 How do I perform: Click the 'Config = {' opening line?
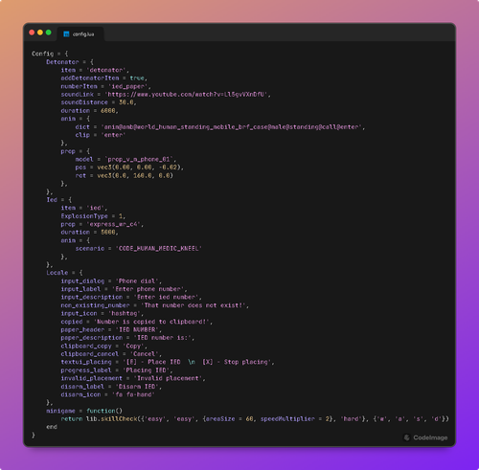point(50,54)
